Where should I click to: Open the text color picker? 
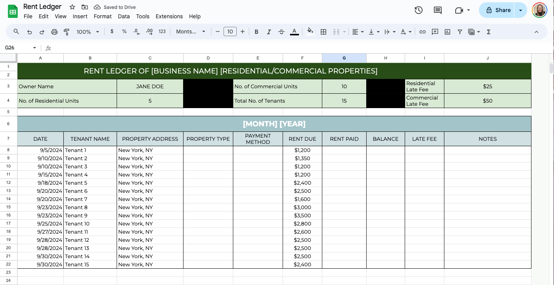tap(294, 31)
